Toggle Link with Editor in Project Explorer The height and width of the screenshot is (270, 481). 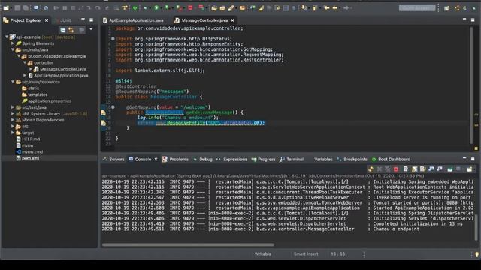[71, 30]
